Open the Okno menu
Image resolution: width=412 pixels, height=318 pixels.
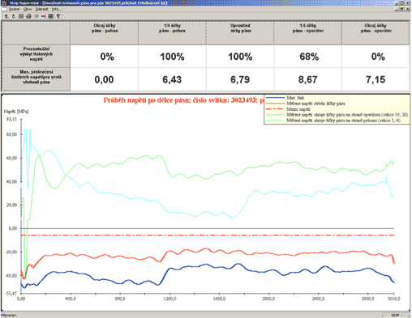28,9
